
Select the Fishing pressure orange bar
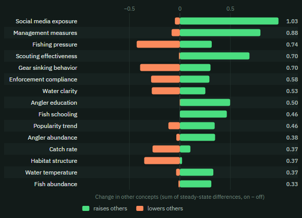coord(158,45)
